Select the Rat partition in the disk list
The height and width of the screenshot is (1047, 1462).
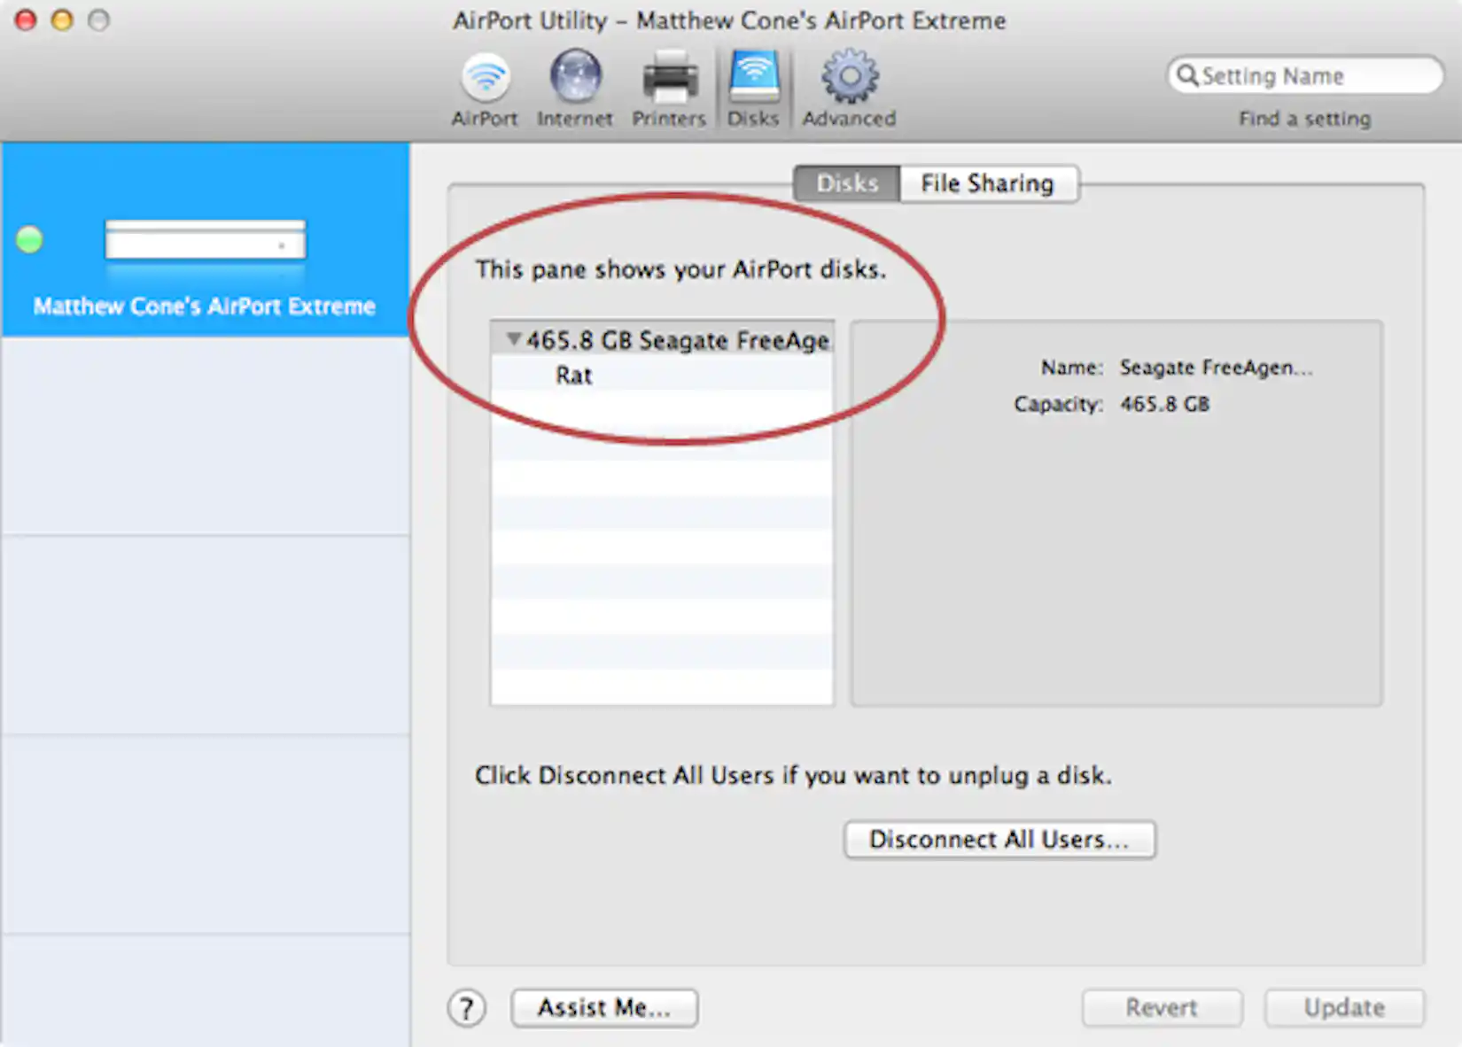[x=574, y=375]
